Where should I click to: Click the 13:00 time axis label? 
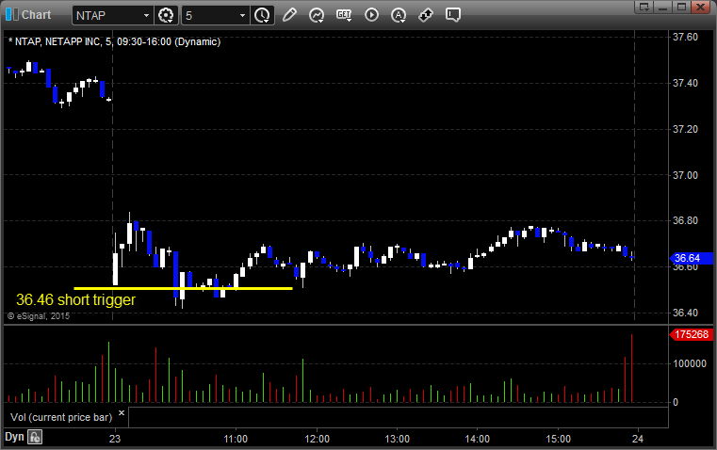(x=397, y=439)
